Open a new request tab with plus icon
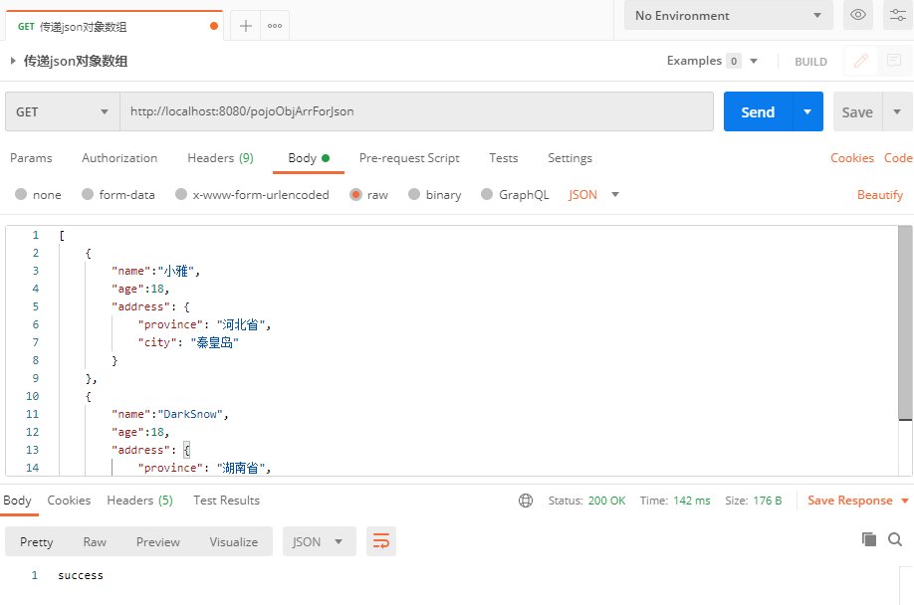The height and width of the screenshot is (605, 914). click(x=245, y=26)
